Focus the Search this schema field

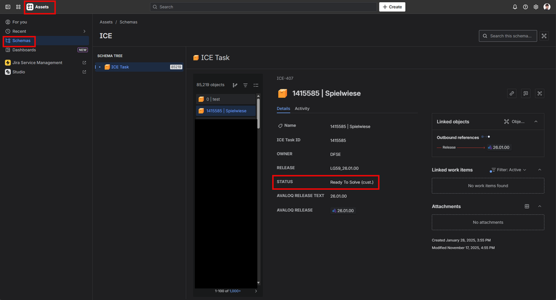508,36
